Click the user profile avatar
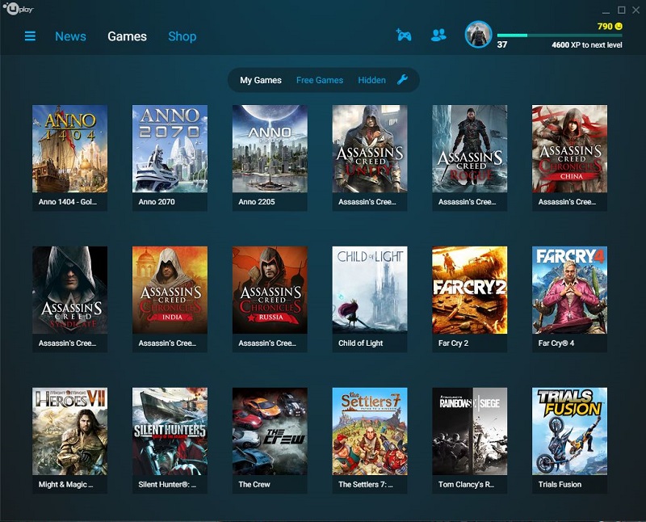The height and width of the screenshot is (522, 646). point(478,35)
